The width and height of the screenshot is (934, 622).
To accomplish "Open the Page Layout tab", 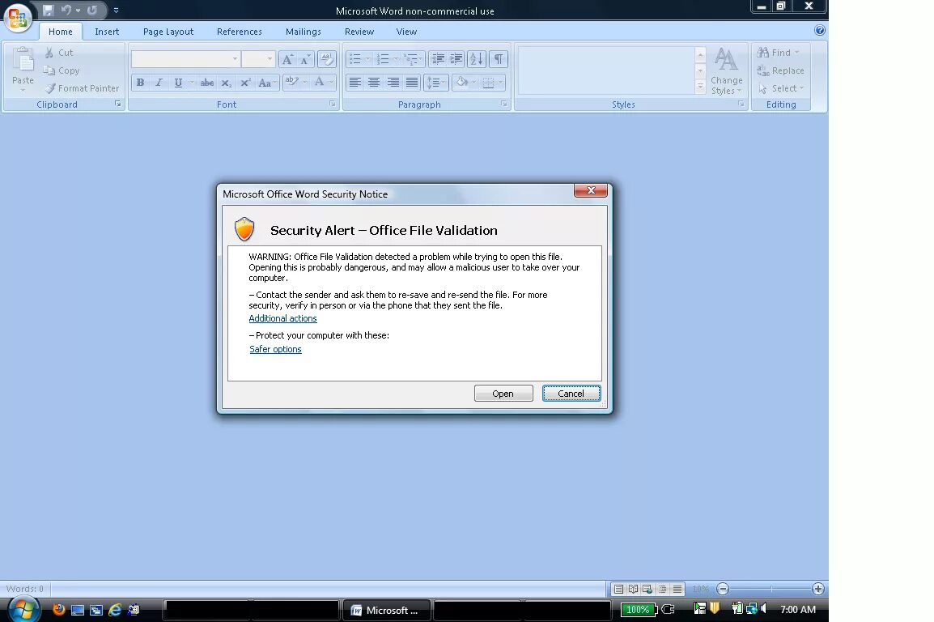I will [168, 32].
